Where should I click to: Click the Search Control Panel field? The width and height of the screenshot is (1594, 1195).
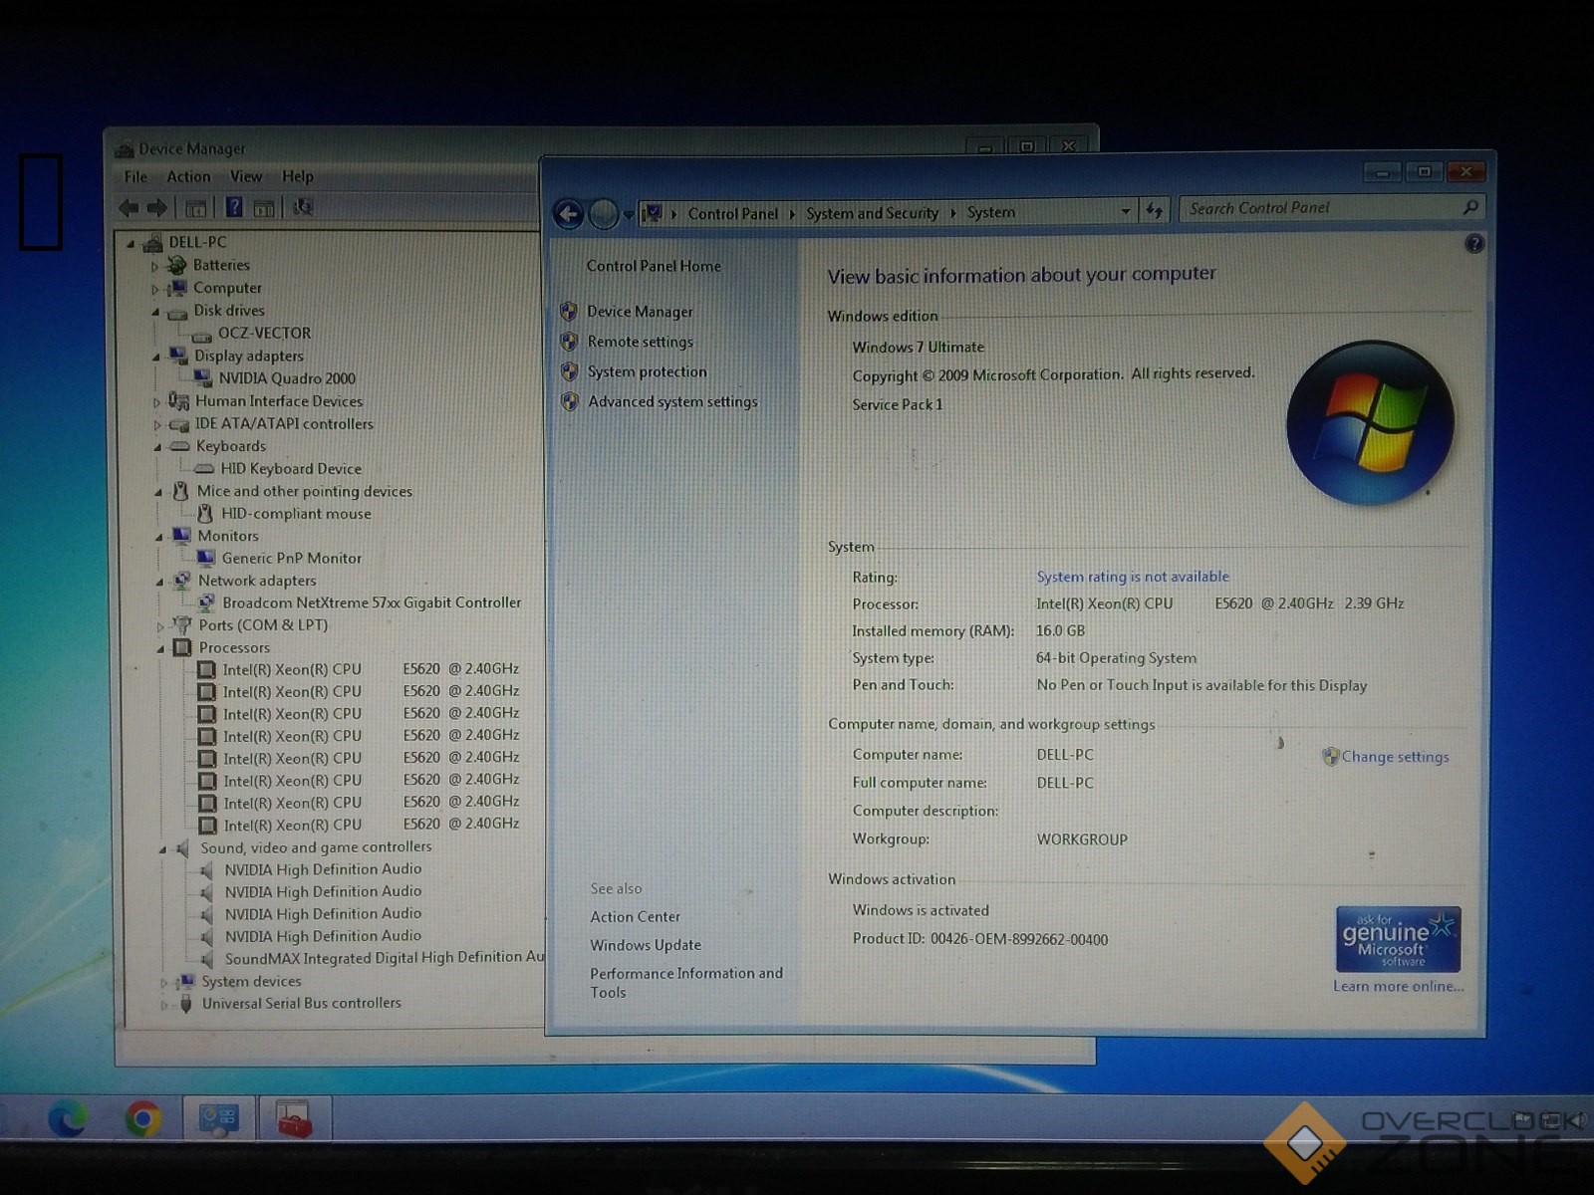[x=1320, y=208]
